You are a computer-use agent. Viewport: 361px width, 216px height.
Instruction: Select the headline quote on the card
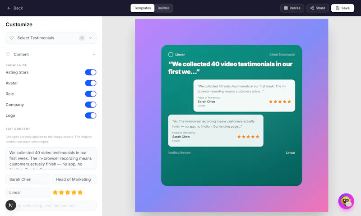pyautogui.click(x=230, y=68)
